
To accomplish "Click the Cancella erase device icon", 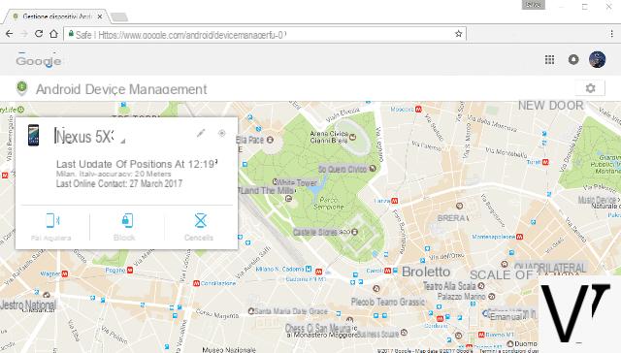I will (x=201, y=220).
